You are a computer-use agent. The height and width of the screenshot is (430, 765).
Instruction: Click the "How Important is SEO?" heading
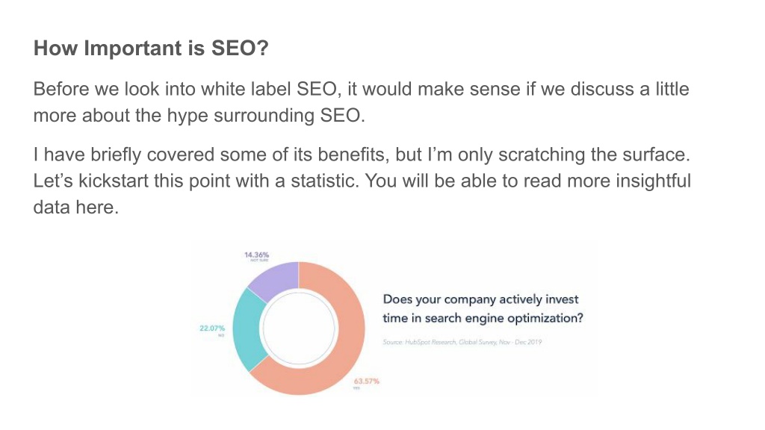pyautogui.click(x=151, y=49)
